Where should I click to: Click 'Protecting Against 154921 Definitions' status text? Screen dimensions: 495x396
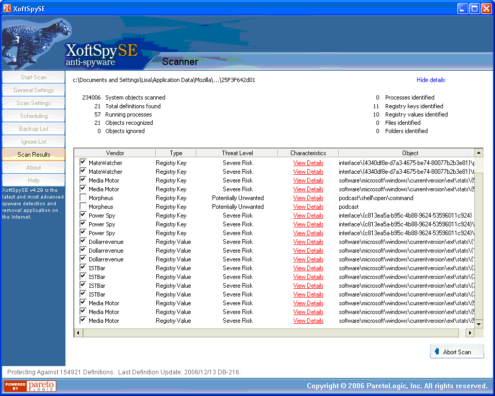(60, 372)
